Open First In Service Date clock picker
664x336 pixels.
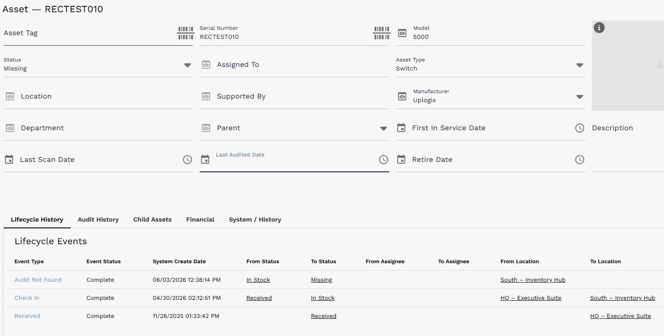pos(579,128)
